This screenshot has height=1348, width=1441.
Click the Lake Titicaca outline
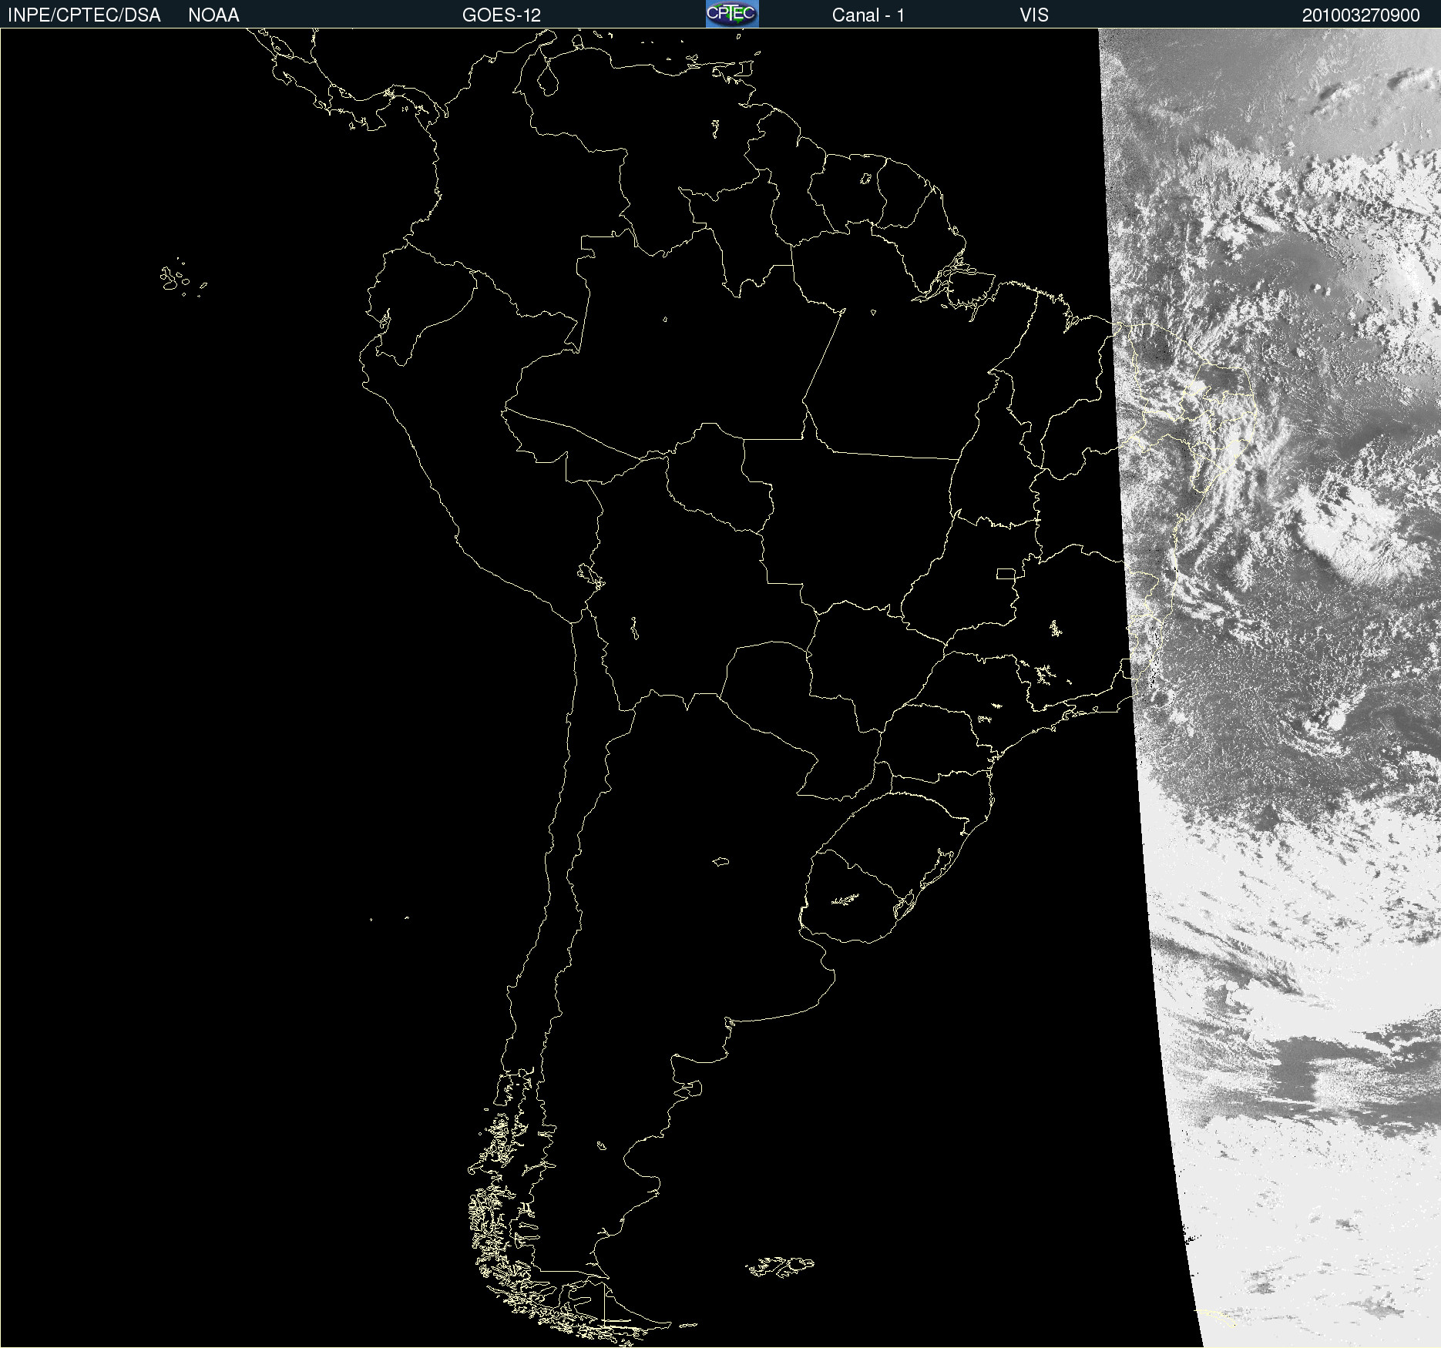click(591, 576)
